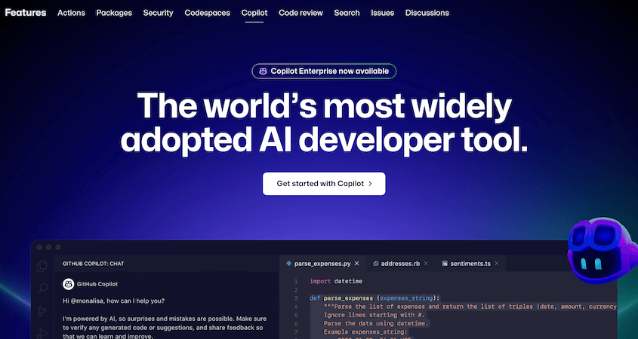This screenshot has width=638, height=339.
Task: Click the Copilot mascot head
Action: 601,251
